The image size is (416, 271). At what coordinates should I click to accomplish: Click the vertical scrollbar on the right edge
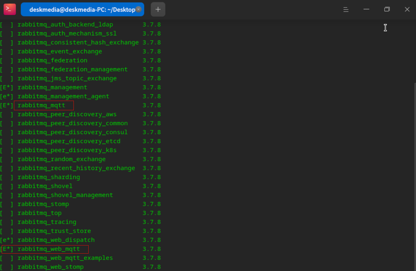415,177
